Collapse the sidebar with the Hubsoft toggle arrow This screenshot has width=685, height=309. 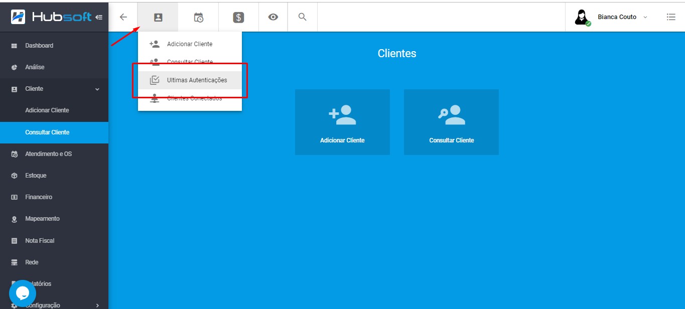[99, 17]
